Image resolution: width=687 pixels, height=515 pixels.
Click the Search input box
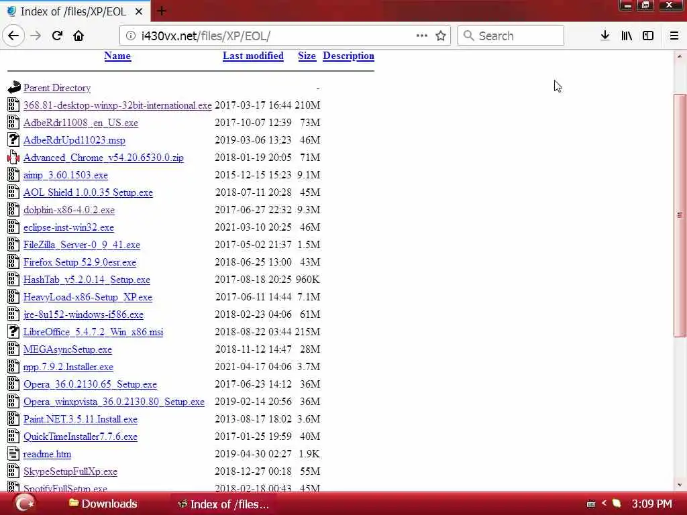[x=511, y=36]
